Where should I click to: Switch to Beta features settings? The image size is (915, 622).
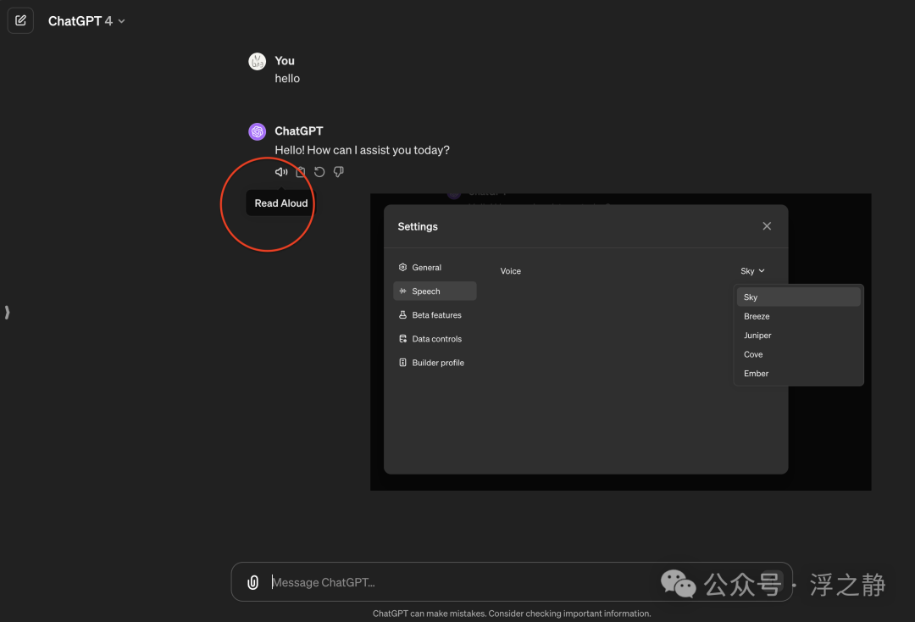(435, 315)
